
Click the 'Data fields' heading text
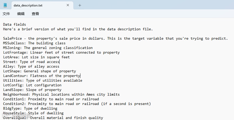[15, 25]
